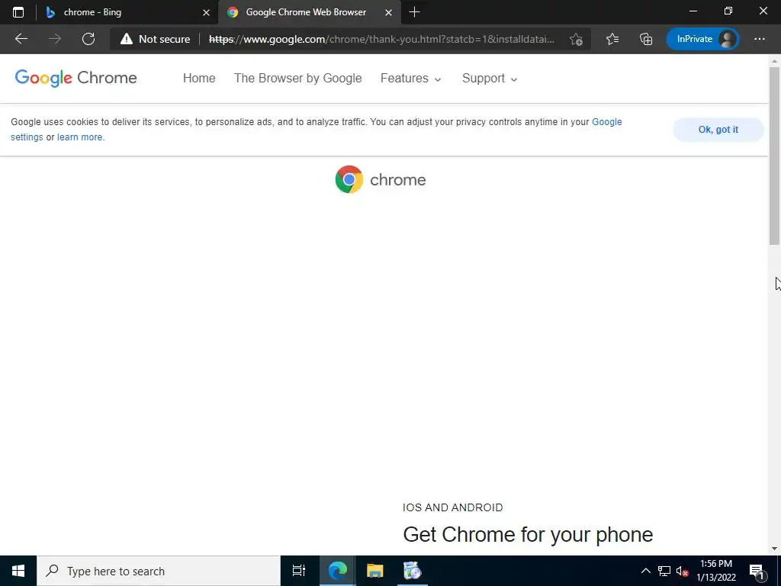Close the chrome - Bing tab
Image resolution: width=781 pixels, height=586 pixels.
tap(206, 12)
